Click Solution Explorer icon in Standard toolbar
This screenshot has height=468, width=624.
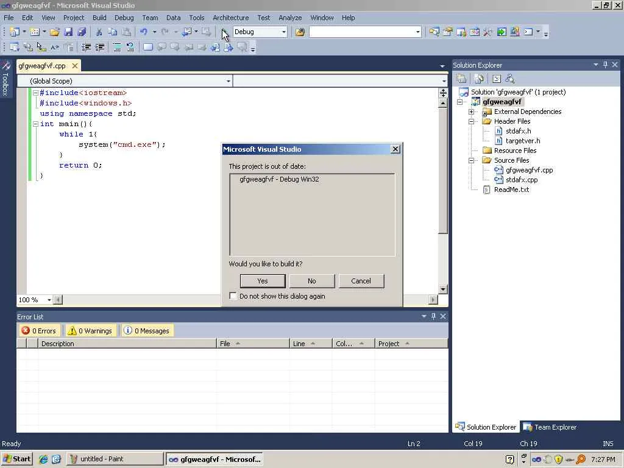coord(434,32)
